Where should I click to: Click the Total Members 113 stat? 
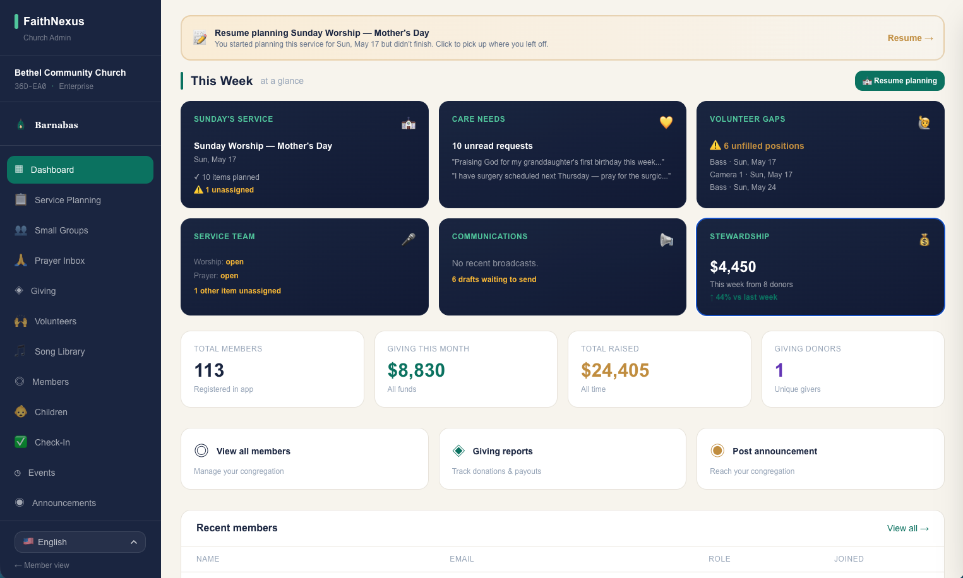click(209, 370)
